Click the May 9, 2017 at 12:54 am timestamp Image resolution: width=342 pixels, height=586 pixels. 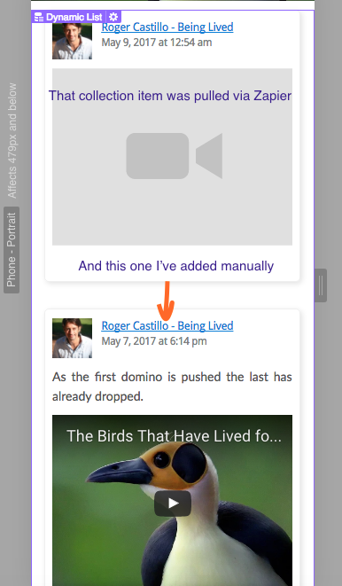pyautogui.click(x=157, y=43)
